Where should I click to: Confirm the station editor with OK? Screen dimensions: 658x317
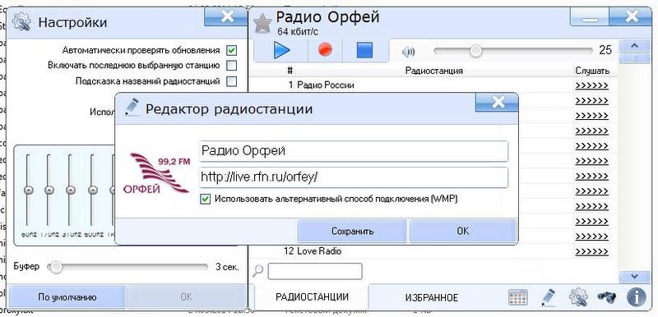[462, 231]
